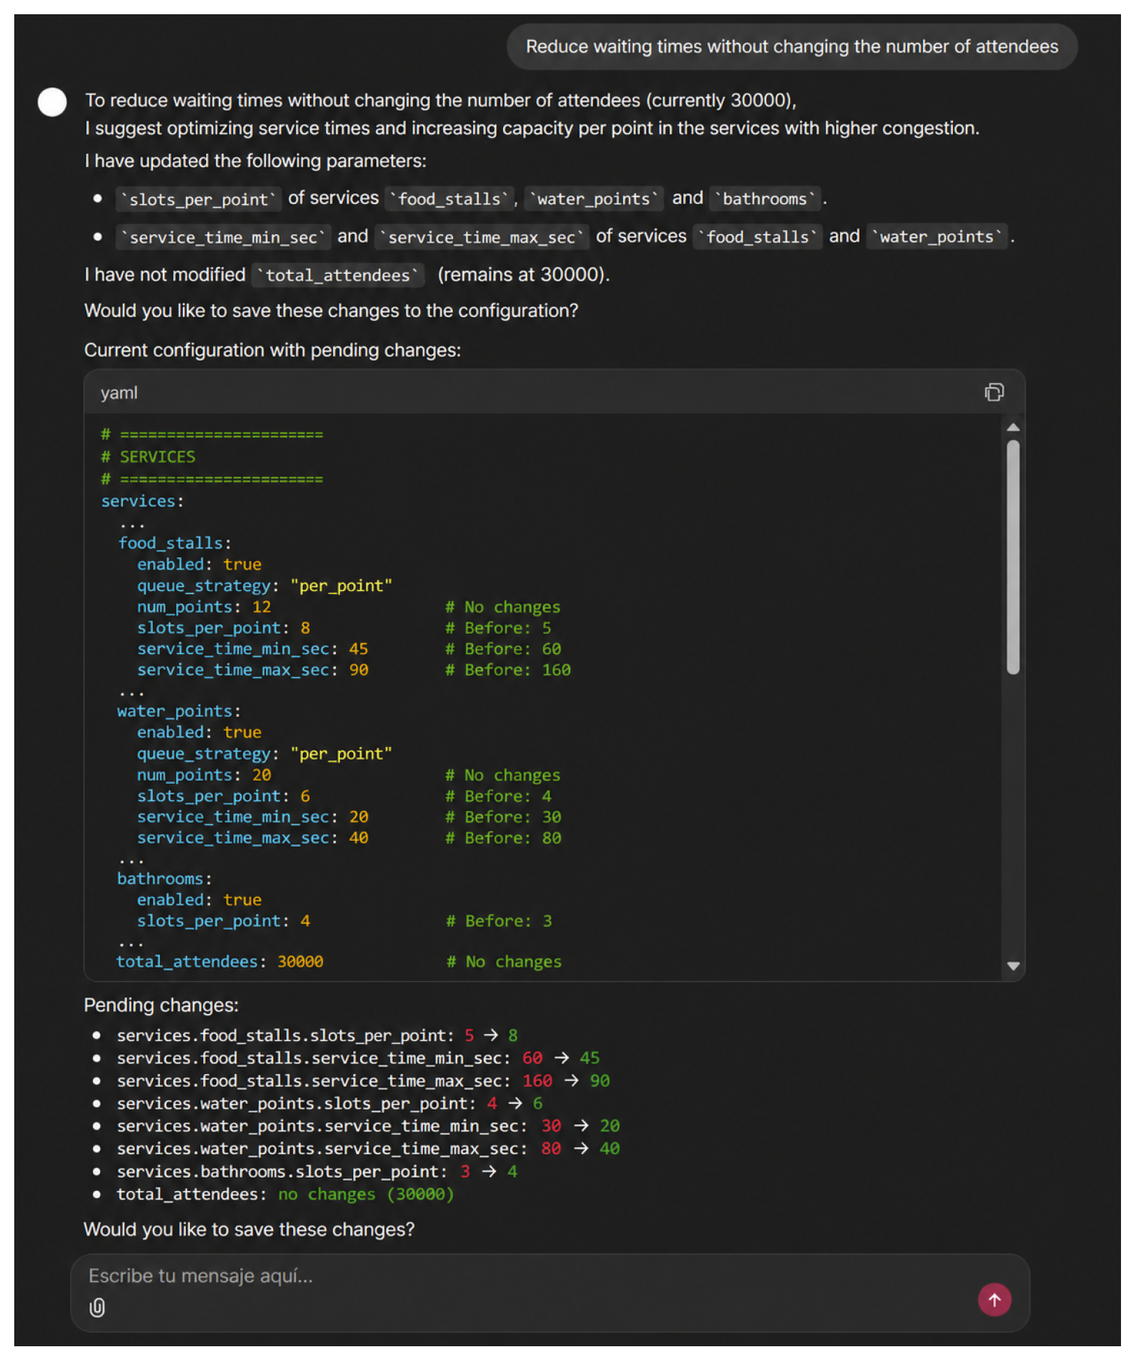Copy the yaml code block contents
Screen dimensions: 1133x1362
pyautogui.click(x=994, y=392)
